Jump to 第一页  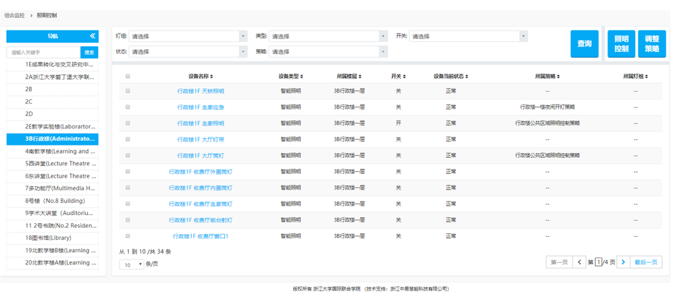point(559,262)
